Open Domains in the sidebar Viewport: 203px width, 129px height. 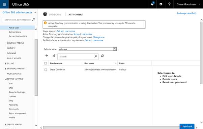pyautogui.click(x=11, y=53)
